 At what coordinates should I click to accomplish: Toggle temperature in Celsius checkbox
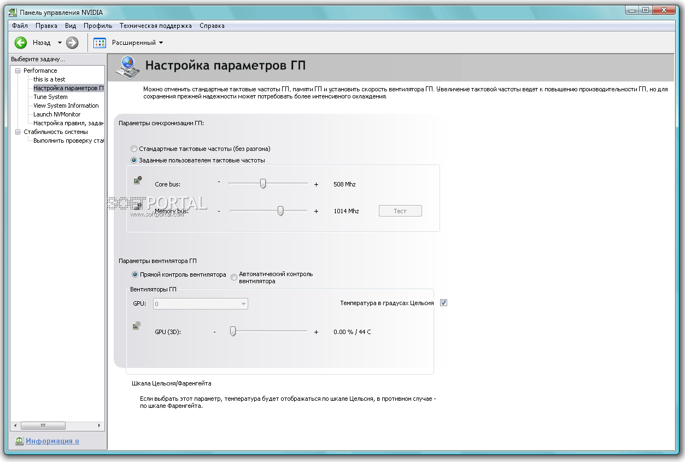pyautogui.click(x=443, y=303)
